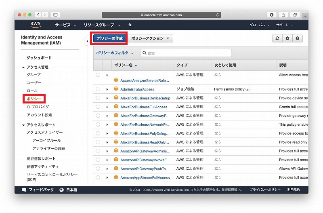Image resolution: width=323 pixels, height=213 pixels.
Task: Select radio for AmazonAppStreamFullAccess policy
Action: pyautogui.click(x=98, y=177)
